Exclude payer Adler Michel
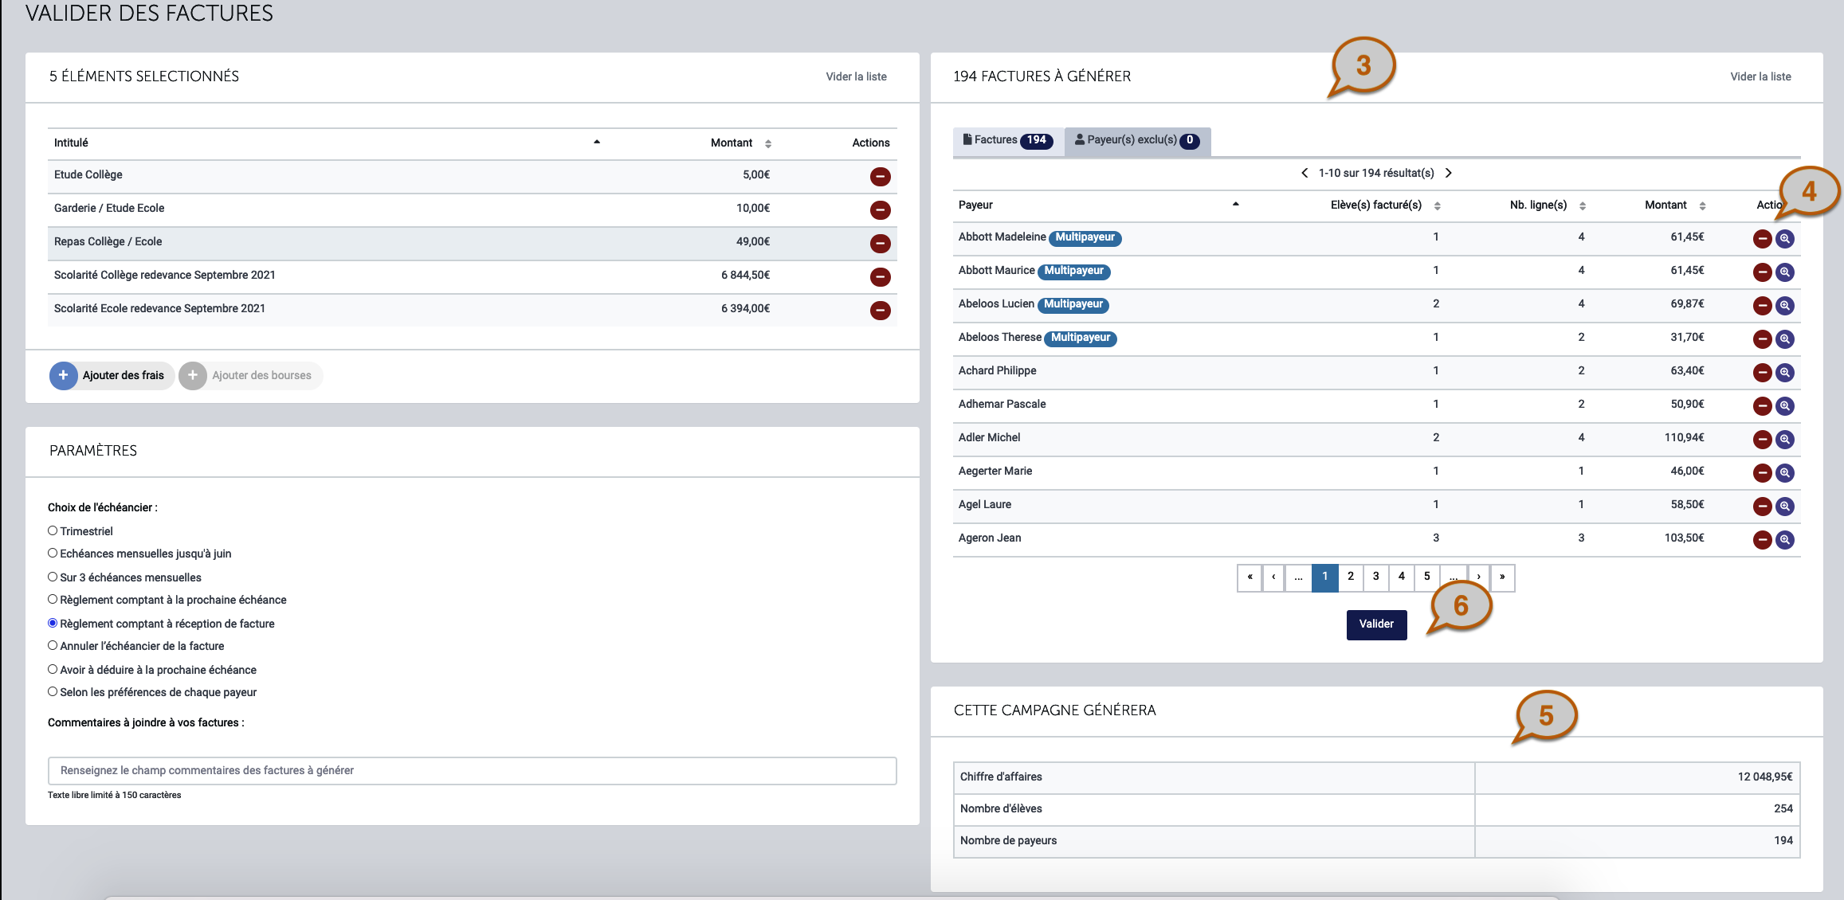Screen dimensions: 1844x900 [1762, 439]
